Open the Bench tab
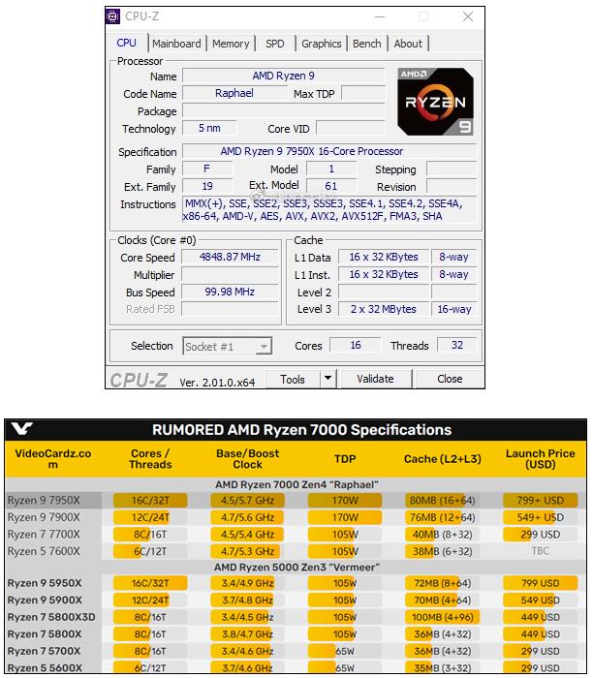 click(x=367, y=44)
